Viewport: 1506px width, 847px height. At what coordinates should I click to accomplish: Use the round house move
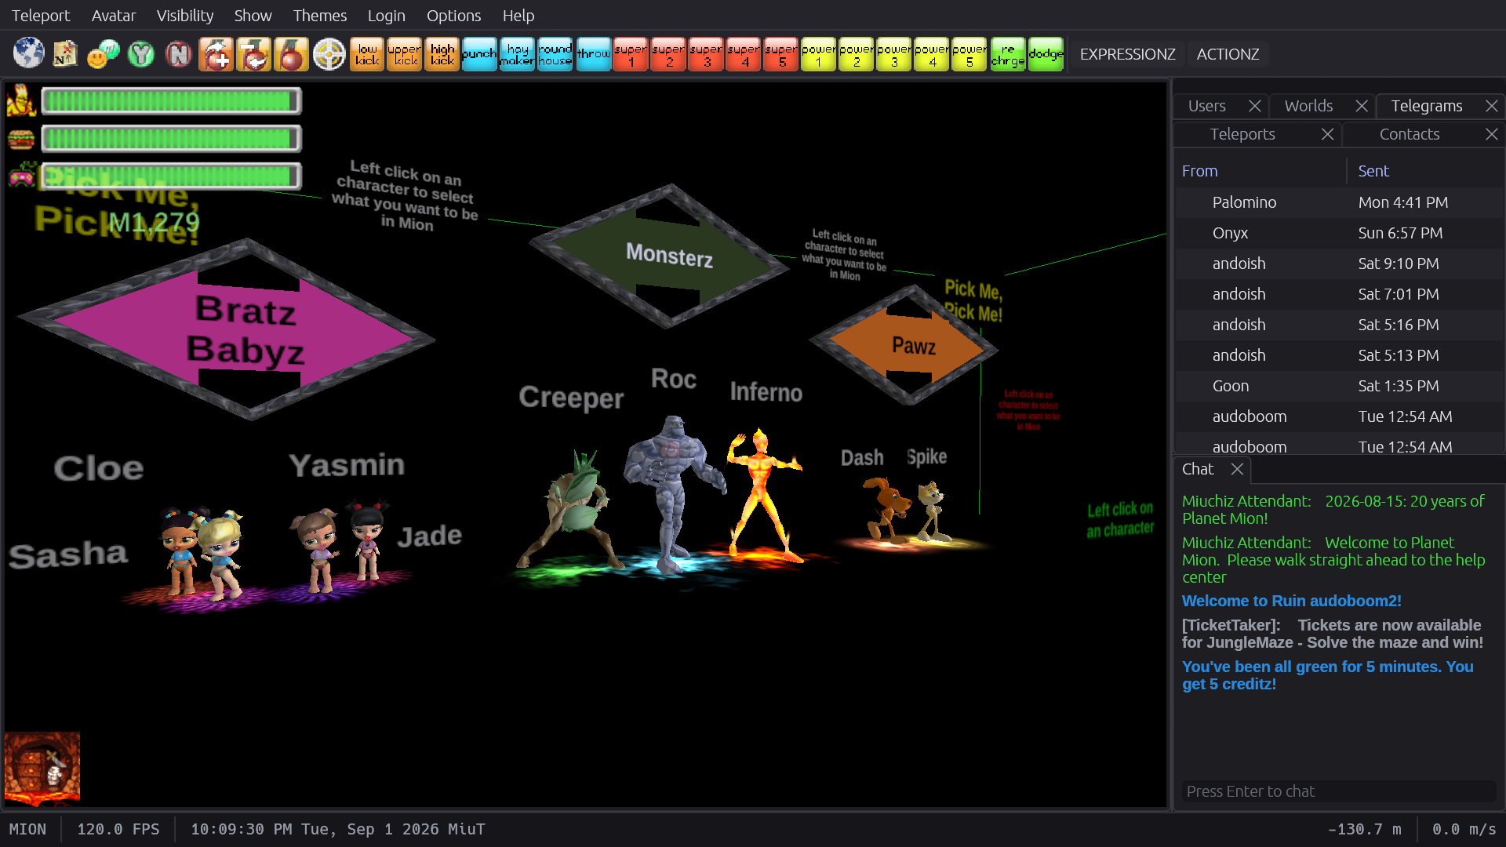[x=555, y=54]
